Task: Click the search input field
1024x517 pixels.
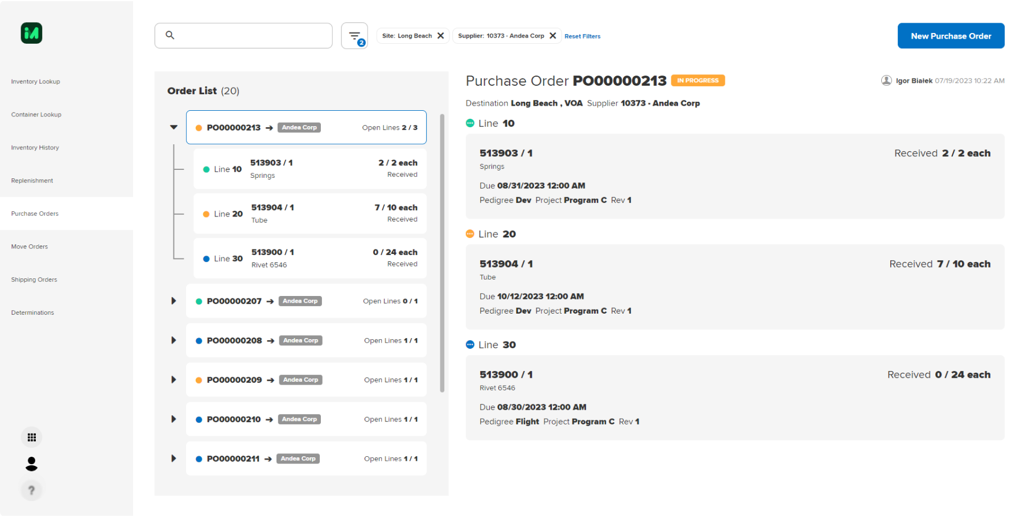Action: (x=250, y=36)
